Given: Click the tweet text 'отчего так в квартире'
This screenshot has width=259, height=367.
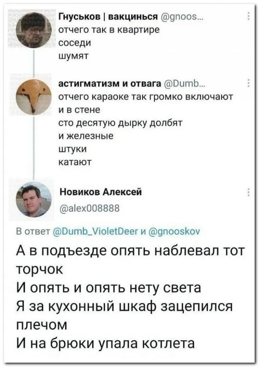Looking at the screenshot, I should tap(103, 30).
